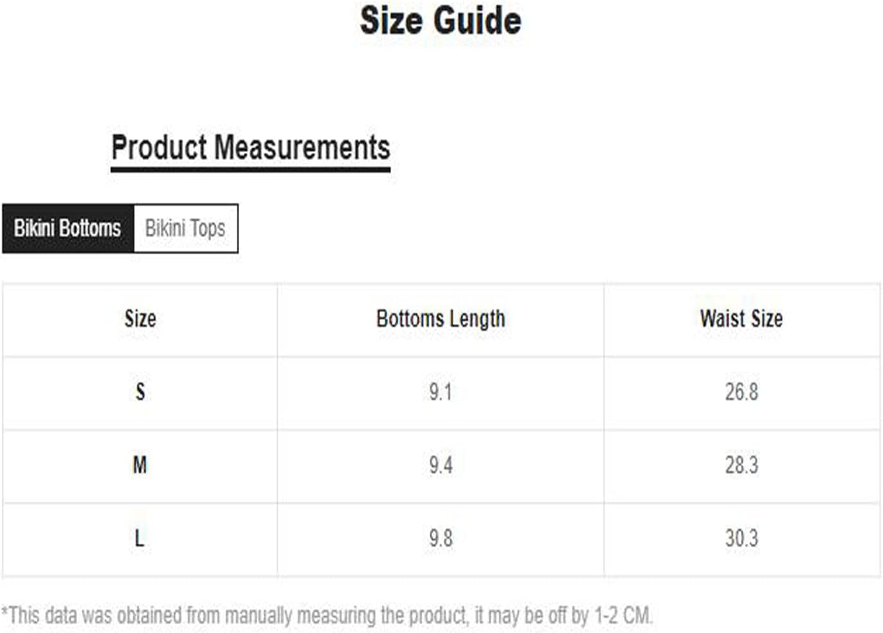Image resolution: width=883 pixels, height=633 pixels.
Task: Click the Bottoms Length column header
Action: (441, 319)
